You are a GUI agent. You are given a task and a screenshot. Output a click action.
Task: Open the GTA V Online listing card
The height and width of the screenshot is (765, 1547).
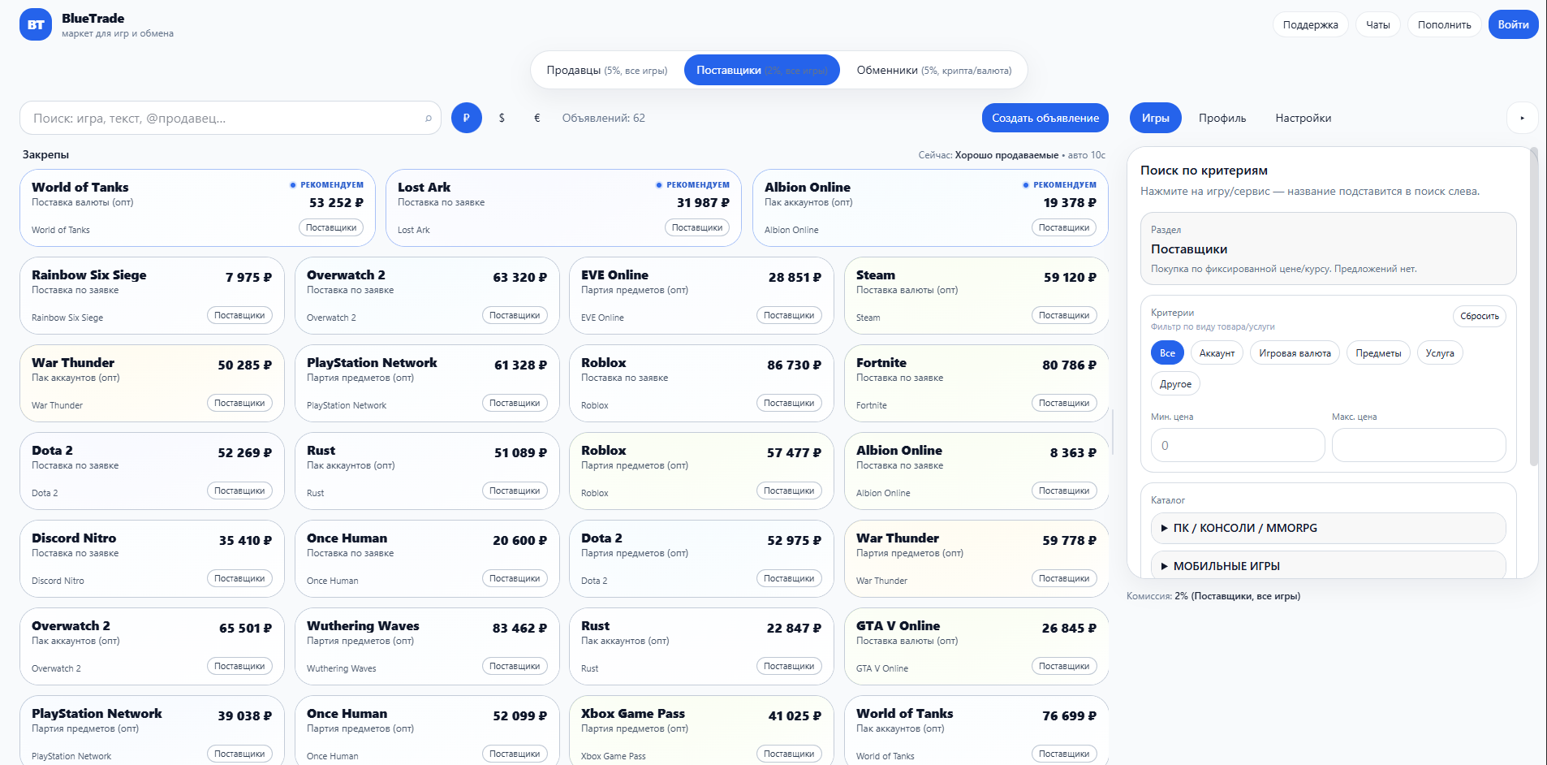coord(976,646)
